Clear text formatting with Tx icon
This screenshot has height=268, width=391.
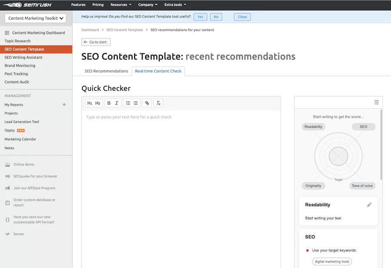pos(159,103)
